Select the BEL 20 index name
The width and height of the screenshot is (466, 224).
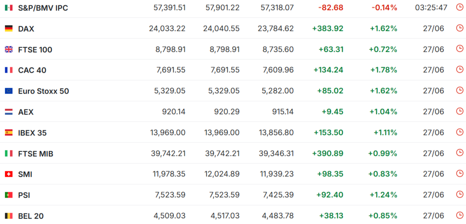pyautogui.click(x=31, y=216)
